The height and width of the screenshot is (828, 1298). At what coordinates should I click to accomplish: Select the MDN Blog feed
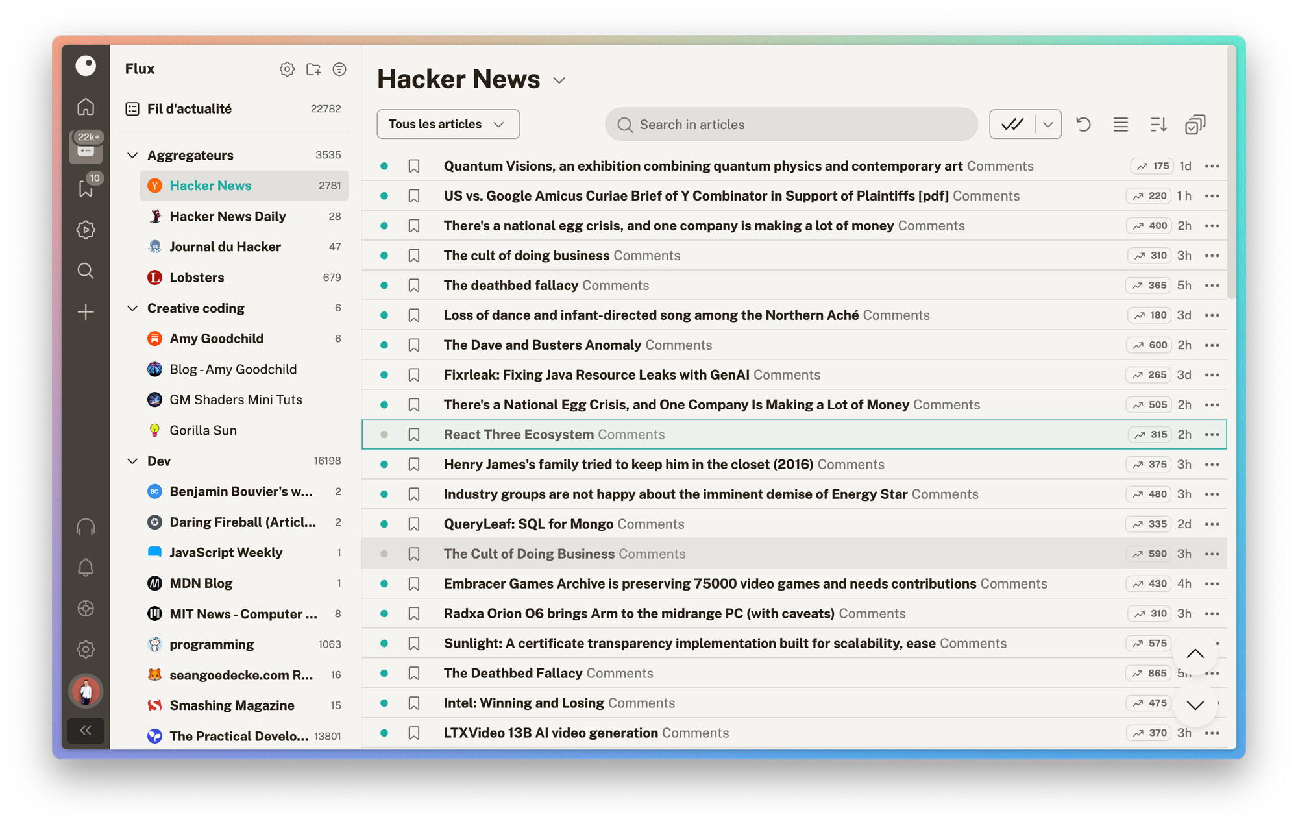click(244, 583)
